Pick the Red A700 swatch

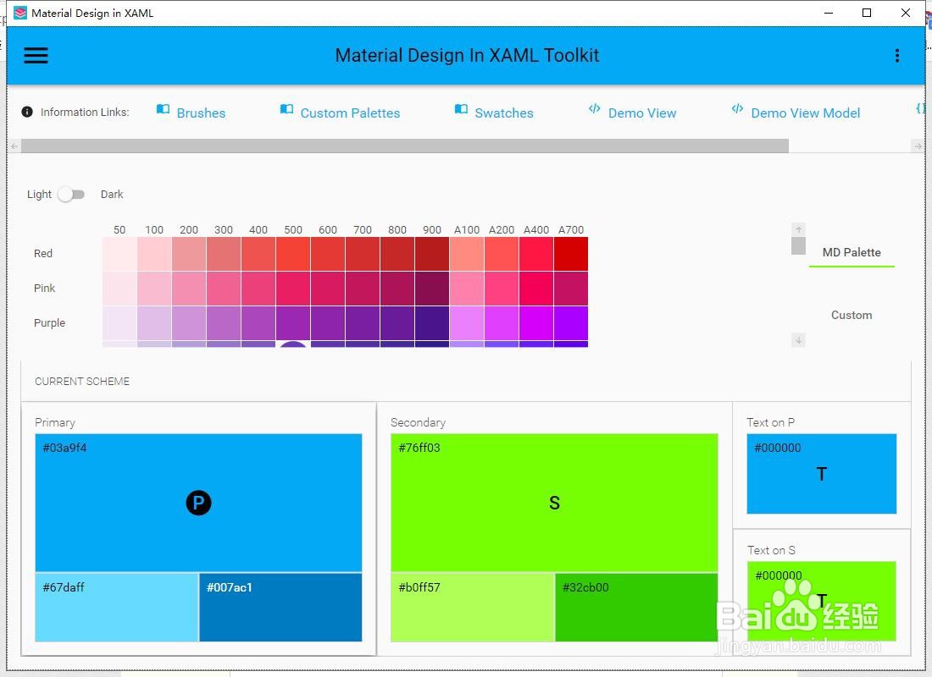570,254
